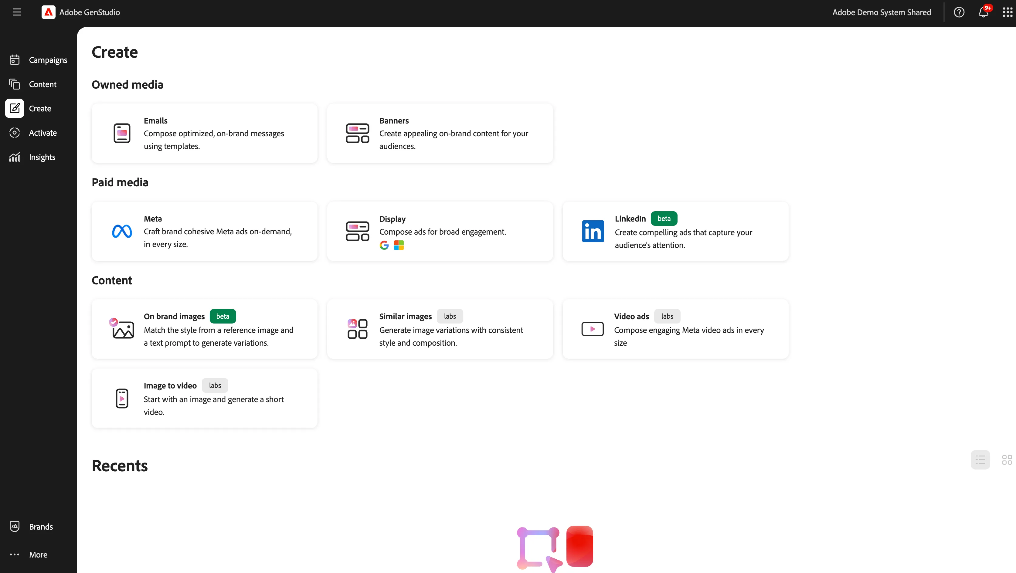Click the 'Owned media' section heading

click(x=127, y=84)
